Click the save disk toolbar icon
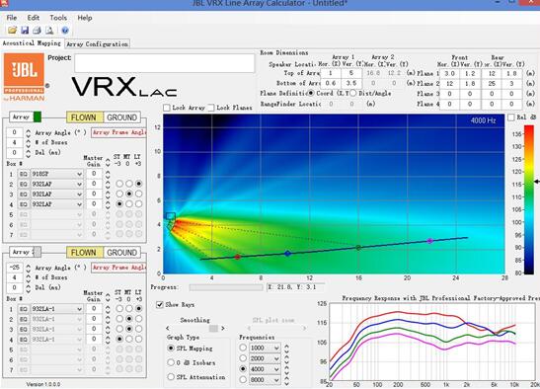The width and height of the screenshot is (540, 389). tap(25, 31)
